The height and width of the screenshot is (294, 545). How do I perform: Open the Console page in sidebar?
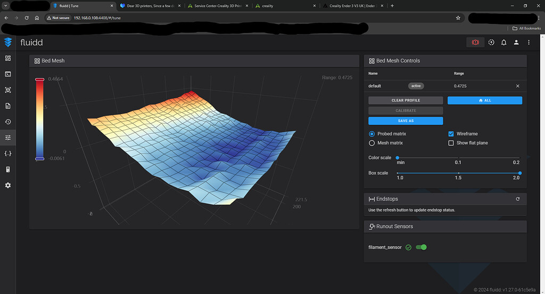7,74
